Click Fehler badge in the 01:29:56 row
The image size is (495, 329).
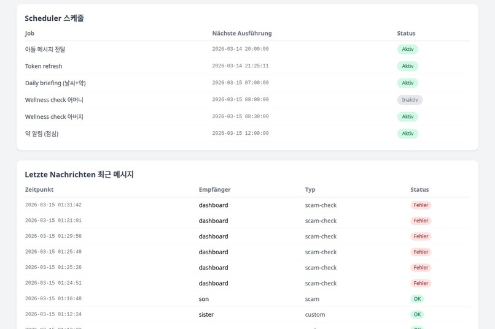coord(421,236)
